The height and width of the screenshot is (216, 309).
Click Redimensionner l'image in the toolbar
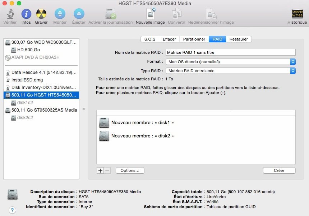tap(211, 14)
